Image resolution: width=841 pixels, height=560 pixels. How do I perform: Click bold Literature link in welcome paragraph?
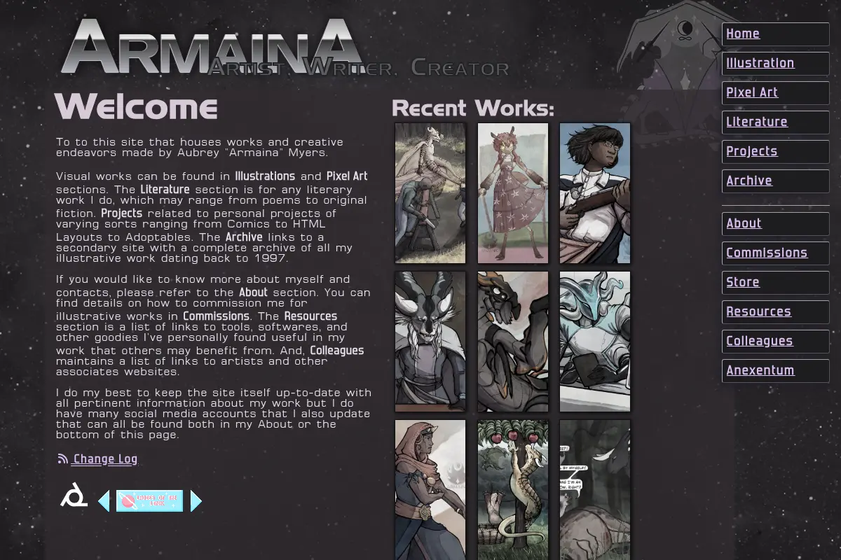[165, 189]
